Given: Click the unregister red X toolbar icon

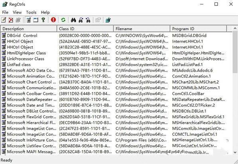Looking at the screenshot, I should (11, 20).
